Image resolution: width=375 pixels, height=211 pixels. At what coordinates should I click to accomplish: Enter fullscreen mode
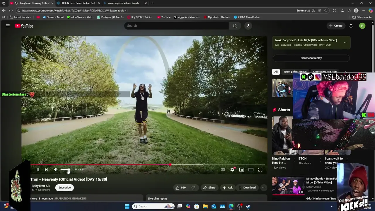(260, 170)
